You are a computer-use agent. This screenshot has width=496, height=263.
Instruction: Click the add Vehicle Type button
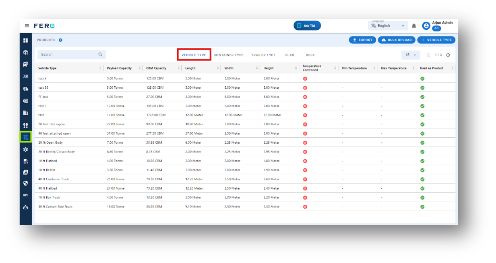pos(436,40)
